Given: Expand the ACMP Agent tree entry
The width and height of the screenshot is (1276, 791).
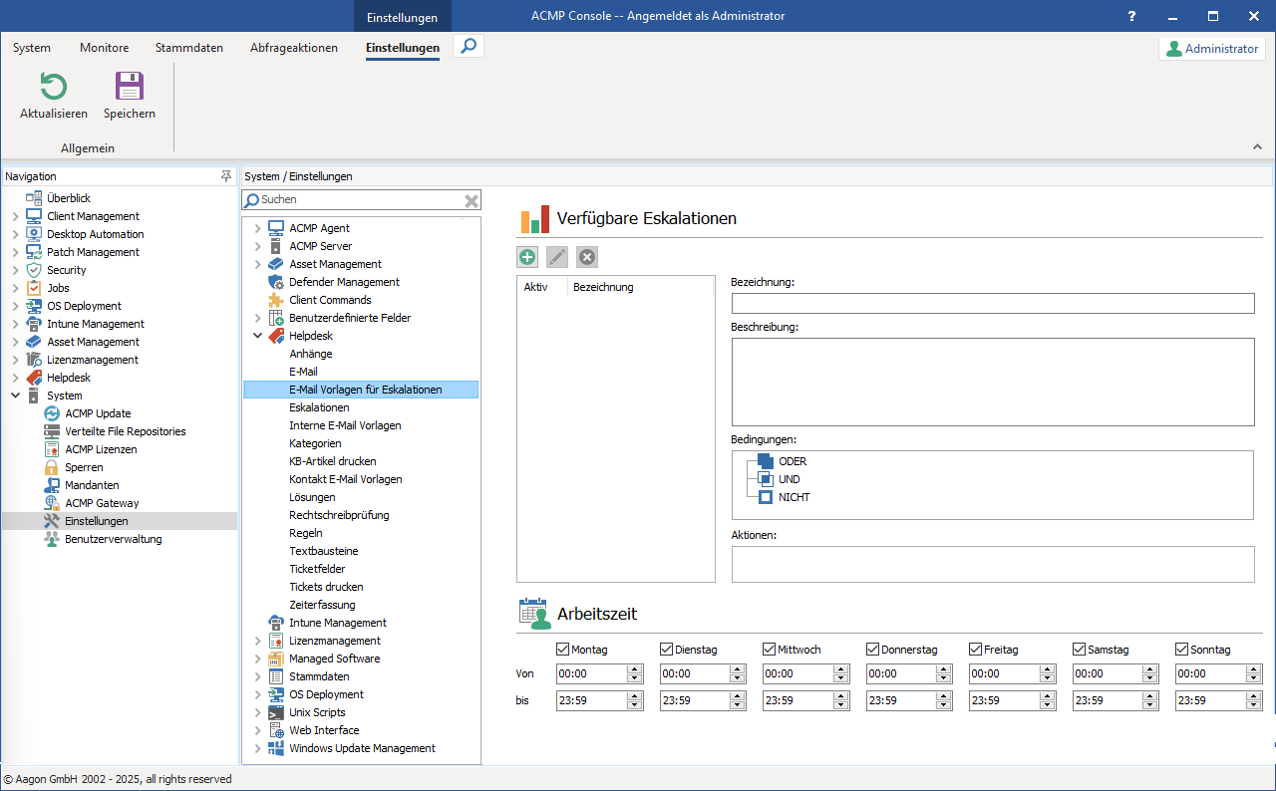Looking at the screenshot, I should coord(257,227).
